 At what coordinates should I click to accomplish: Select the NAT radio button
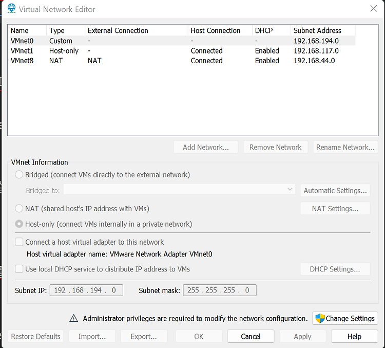point(19,209)
